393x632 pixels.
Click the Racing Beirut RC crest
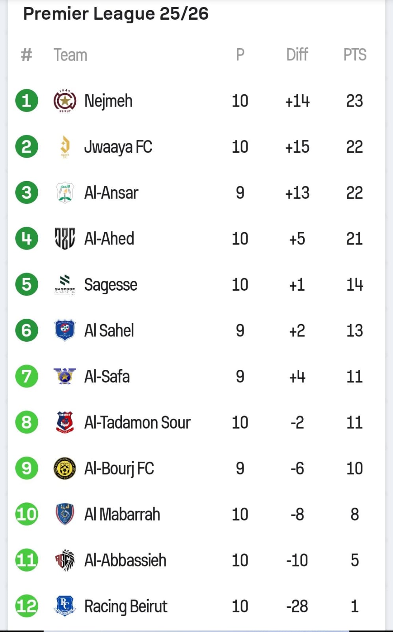tap(65, 606)
